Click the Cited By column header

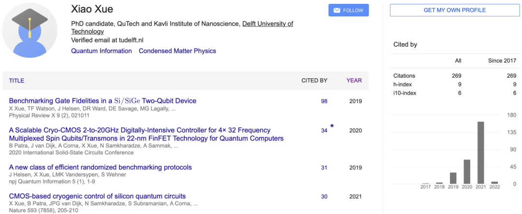pyautogui.click(x=314, y=81)
